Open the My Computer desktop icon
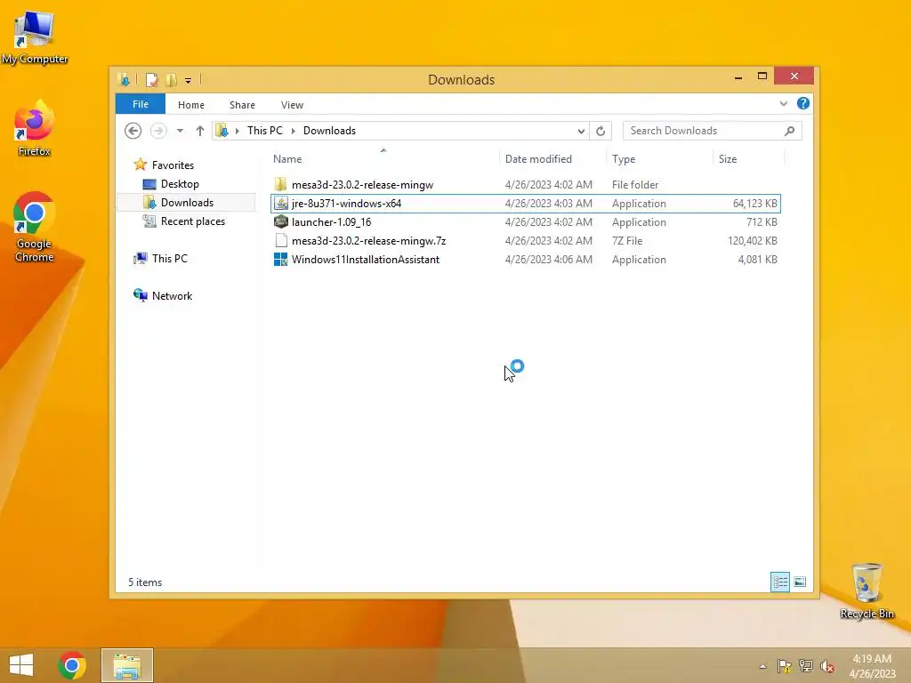The image size is (911, 683). [x=35, y=37]
